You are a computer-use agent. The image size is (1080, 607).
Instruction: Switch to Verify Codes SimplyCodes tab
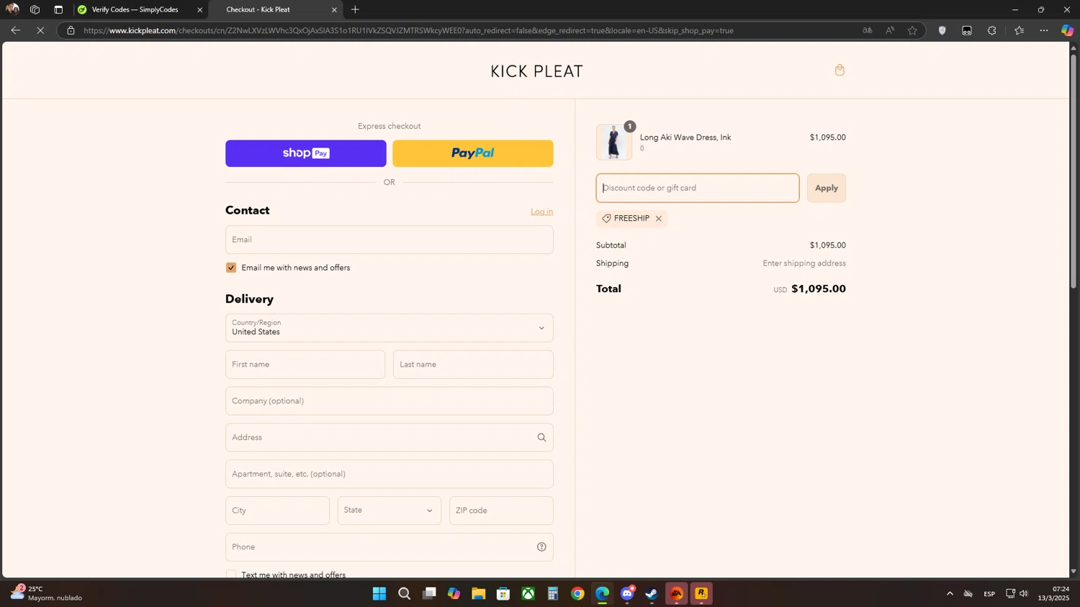click(135, 9)
